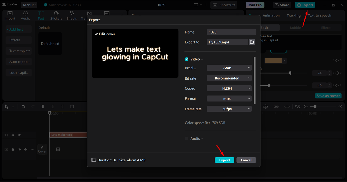Uncheck the Video checkbox in the Export dialog
347x182 pixels.
(x=187, y=59)
